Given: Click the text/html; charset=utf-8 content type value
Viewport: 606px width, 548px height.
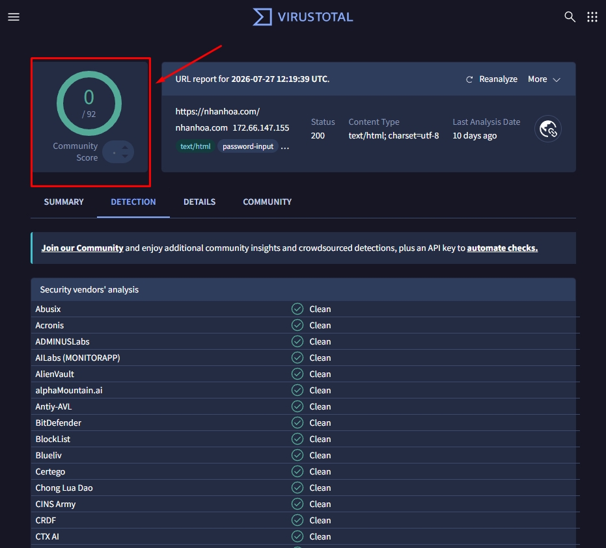Looking at the screenshot, I should [393, 135].
